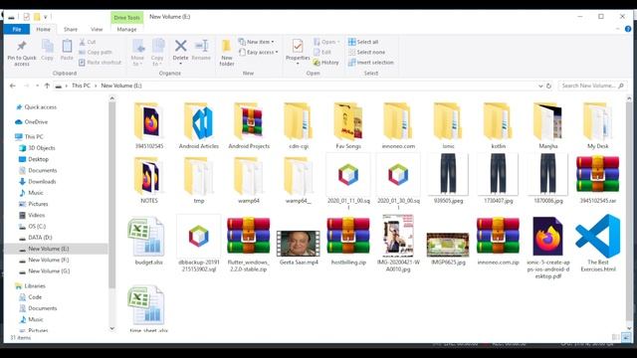Image resolution: width=637 pixels, height=358 pixels.
Task: Click Invert selection in the ribbon
Action: click(x=371, y=63)
